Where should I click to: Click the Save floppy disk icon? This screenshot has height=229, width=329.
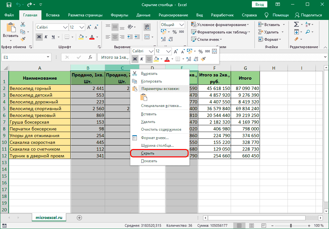click(x=9, y=5)
